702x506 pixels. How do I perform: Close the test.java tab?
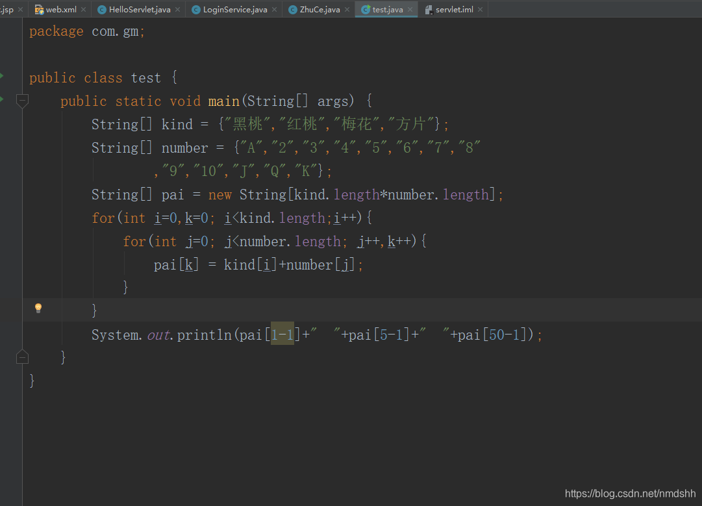tap(410, 9)
